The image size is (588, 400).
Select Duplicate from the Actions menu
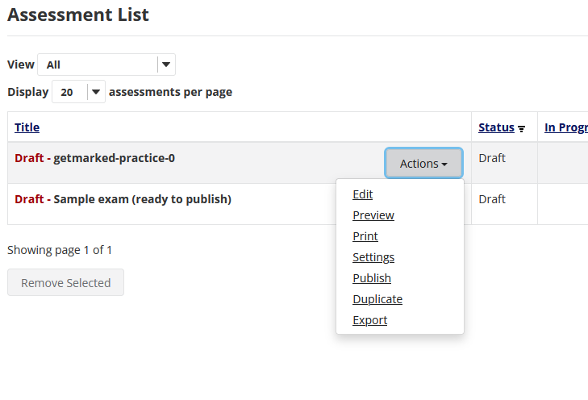click(377, 299)
